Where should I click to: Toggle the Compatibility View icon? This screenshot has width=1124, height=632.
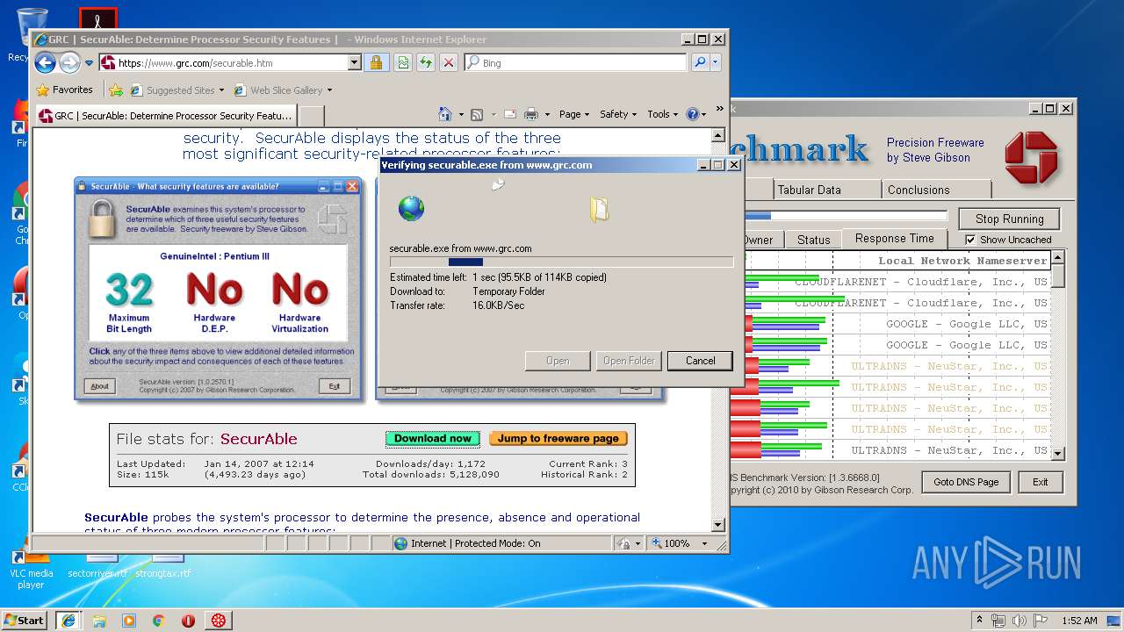coord(403,62)
